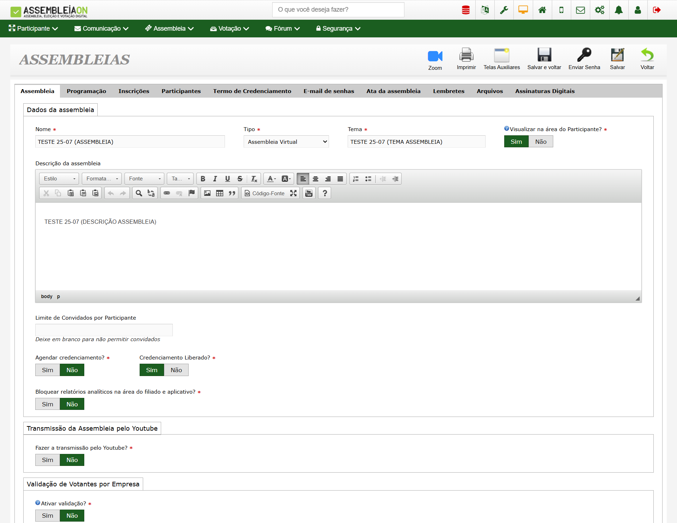677x523 pixels.
Task: Click the notifications bell icon
Action: click(618, 10)
